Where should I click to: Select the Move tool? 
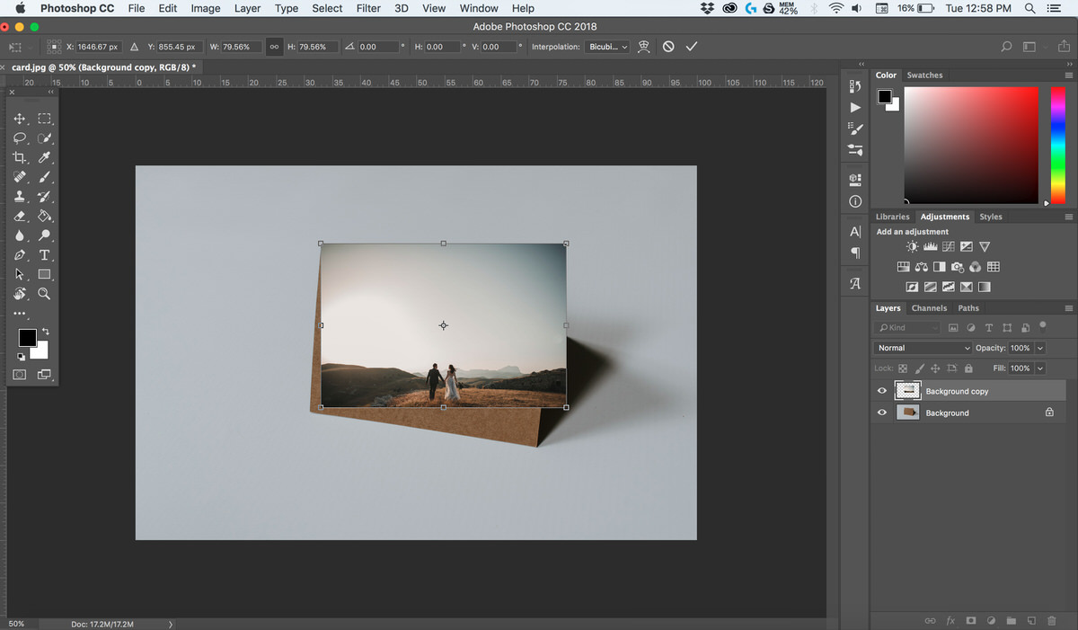coord(20,119)
